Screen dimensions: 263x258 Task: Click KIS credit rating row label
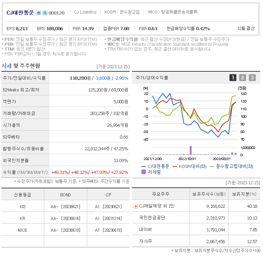(22, 207)
